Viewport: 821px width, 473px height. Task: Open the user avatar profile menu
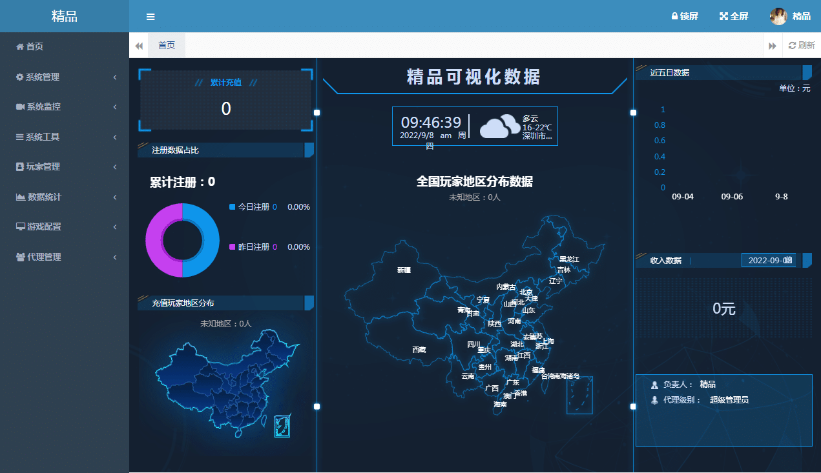click(x=778, y=16)
